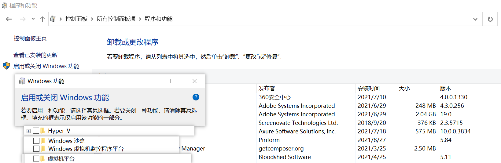Click the install date 2021/7/10
The image size is (501, 163).
(372, 97)
